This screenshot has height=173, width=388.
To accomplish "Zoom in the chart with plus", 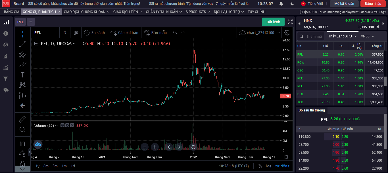I will click(x=155, y=147).
